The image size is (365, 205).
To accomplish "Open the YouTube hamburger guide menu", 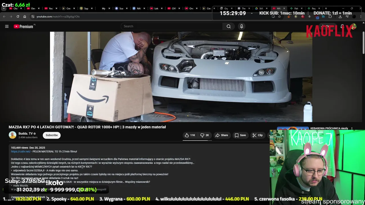I will (x=7, y=26).
